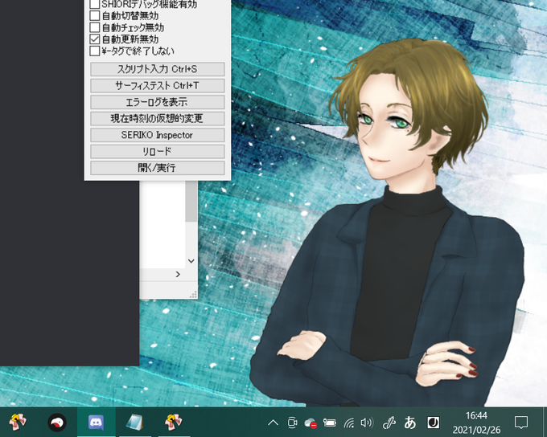
Task: Switch IME input mode with the あ indicator
Action: (x=410, y=423)
